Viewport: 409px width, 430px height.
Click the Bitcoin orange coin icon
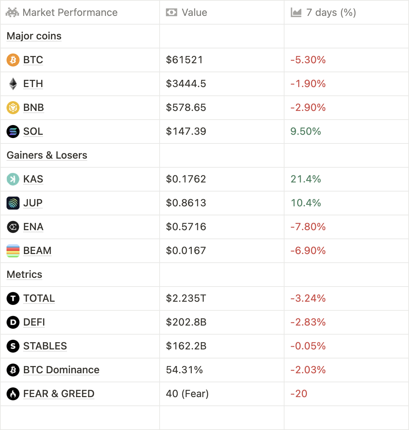coord(13,60)
